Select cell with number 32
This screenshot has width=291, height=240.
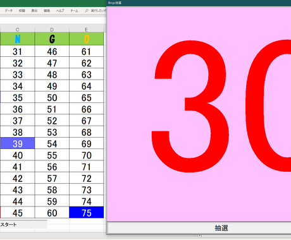tap(18, 63)
